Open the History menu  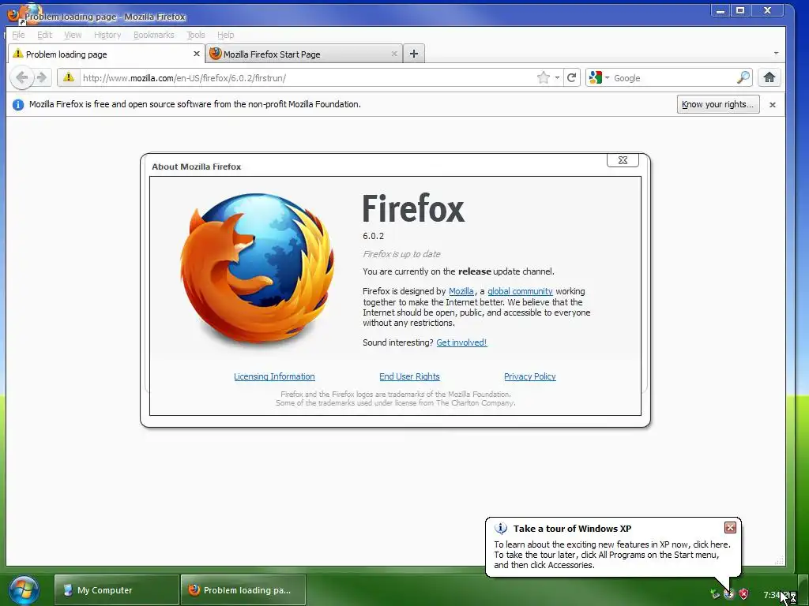(107, 35)
